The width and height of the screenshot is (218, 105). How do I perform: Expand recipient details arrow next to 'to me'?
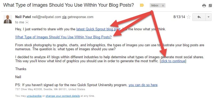[27, 22]
